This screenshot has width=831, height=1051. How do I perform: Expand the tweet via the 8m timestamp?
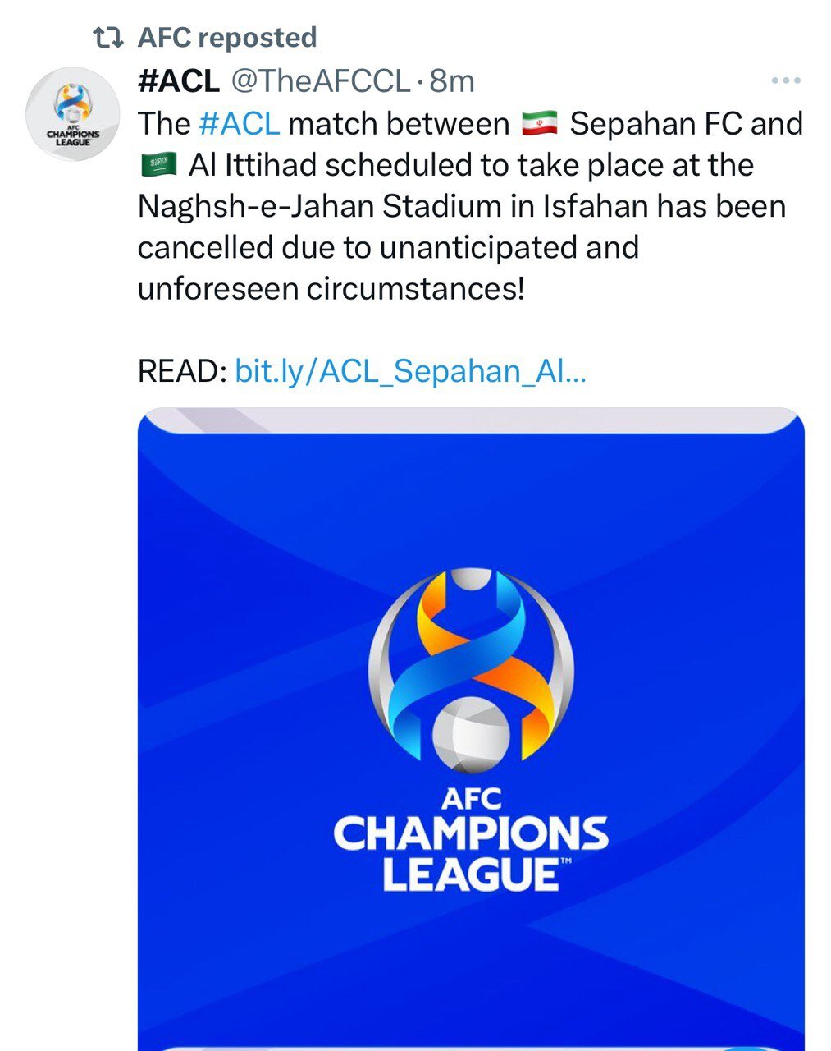tap(453, 81)
